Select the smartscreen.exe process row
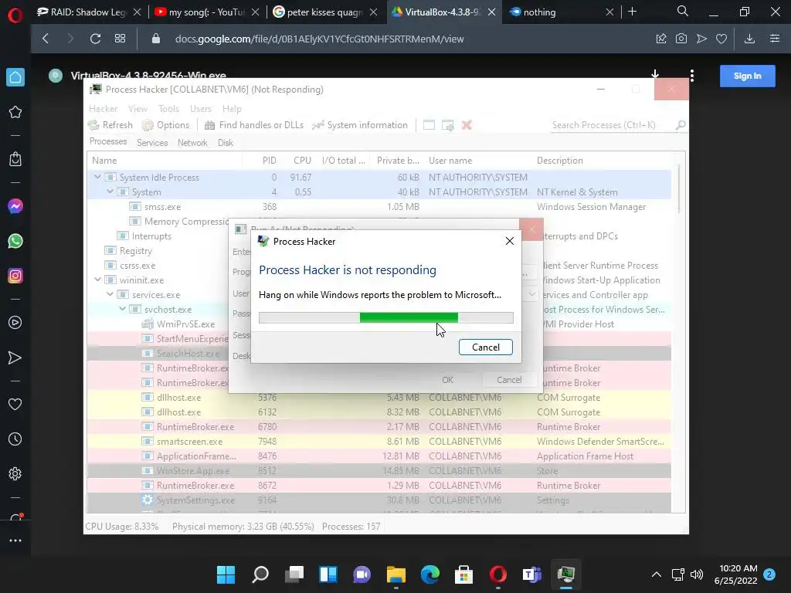This screenshot has width=791, height=593. [x=379, y=441]
